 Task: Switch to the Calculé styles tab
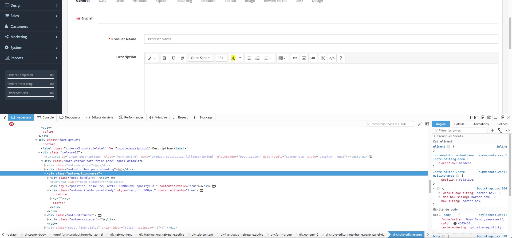[459, 124]
